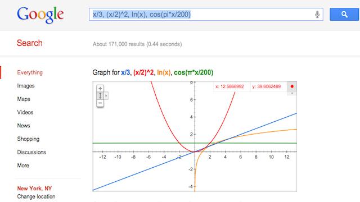Click the blue search magnifier button
360x202 pixels.
[344, 15]
